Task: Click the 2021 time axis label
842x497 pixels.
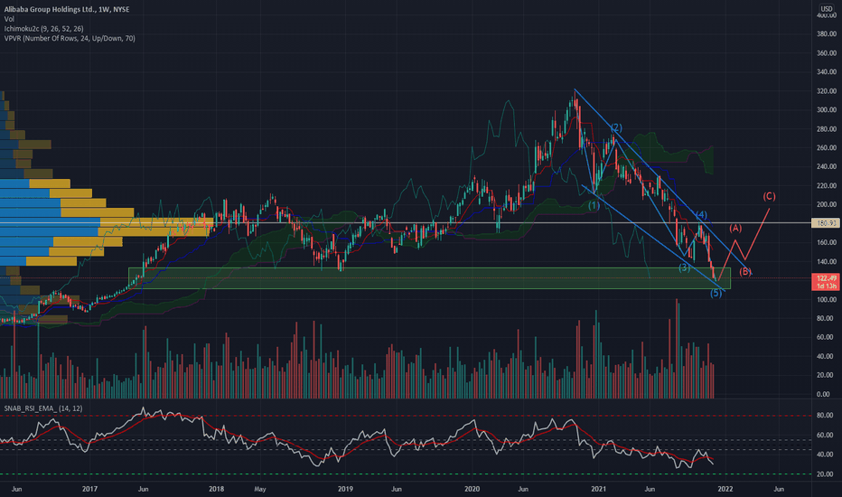Action: tap(598, 489)
